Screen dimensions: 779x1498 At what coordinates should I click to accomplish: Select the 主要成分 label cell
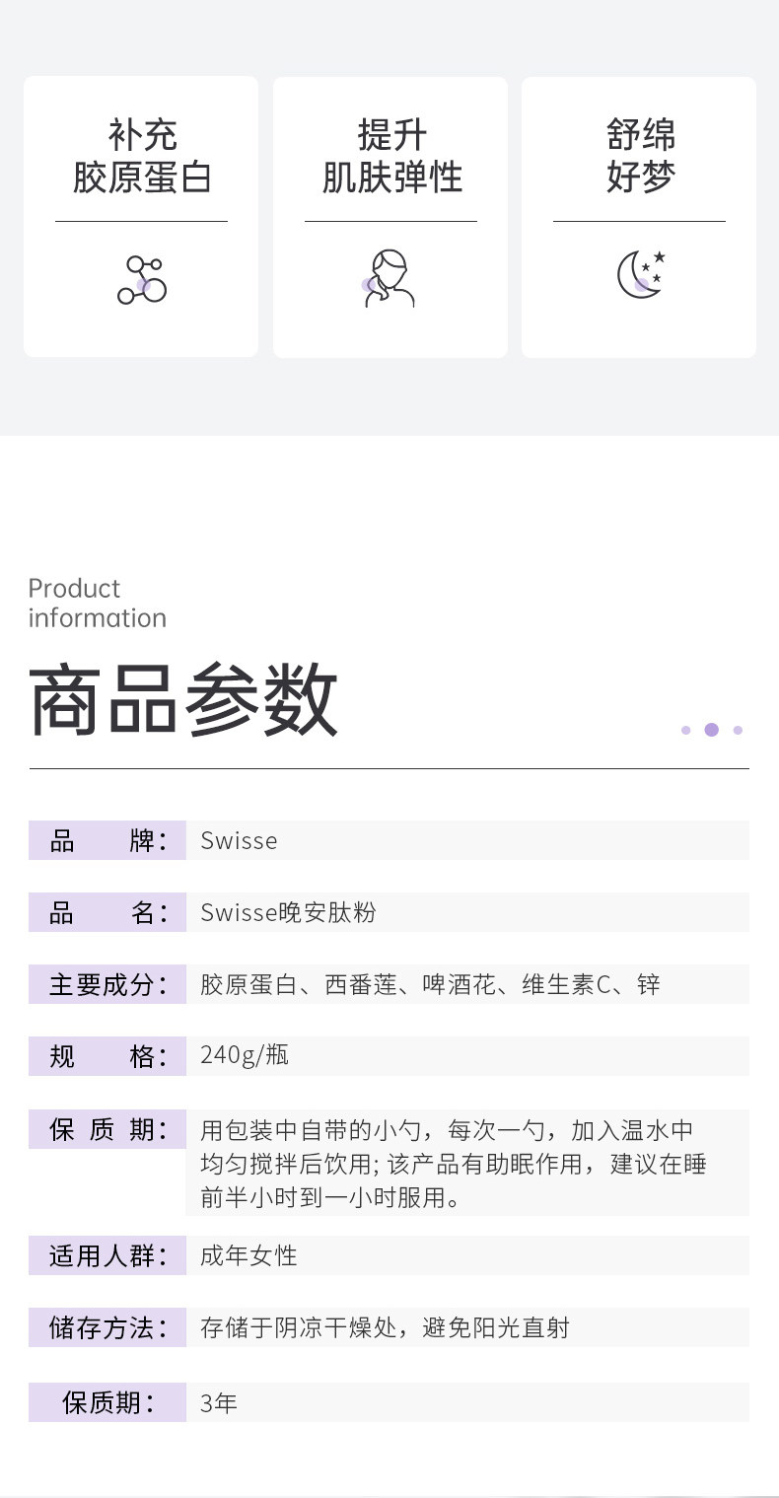(x=107, y=985)
